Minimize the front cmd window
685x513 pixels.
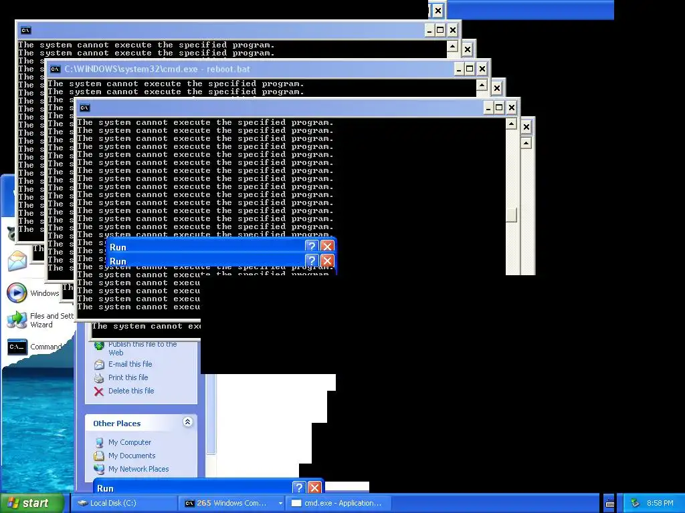pos(488,108)
